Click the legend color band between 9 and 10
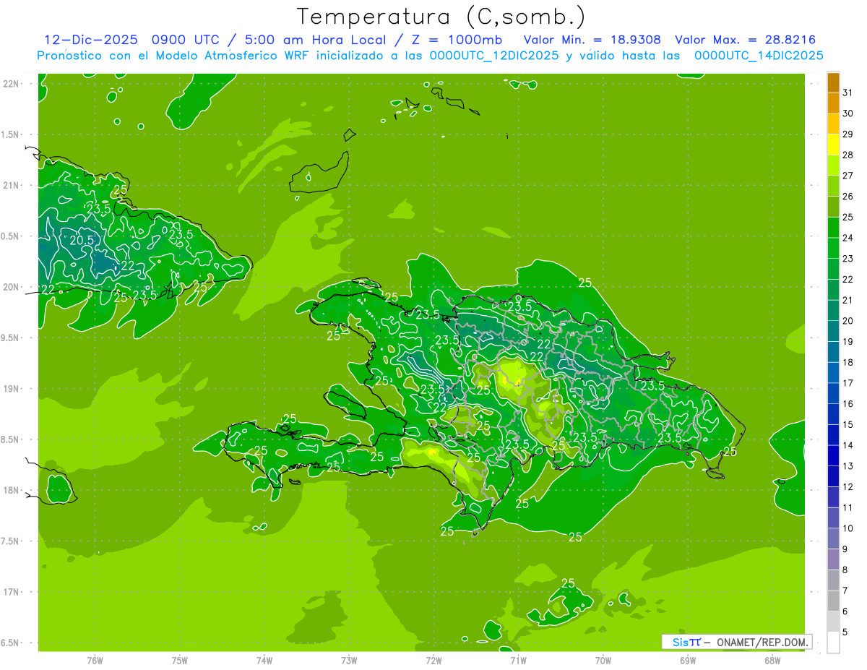Screen dimensions: 867x670 [x=833, y=539]
